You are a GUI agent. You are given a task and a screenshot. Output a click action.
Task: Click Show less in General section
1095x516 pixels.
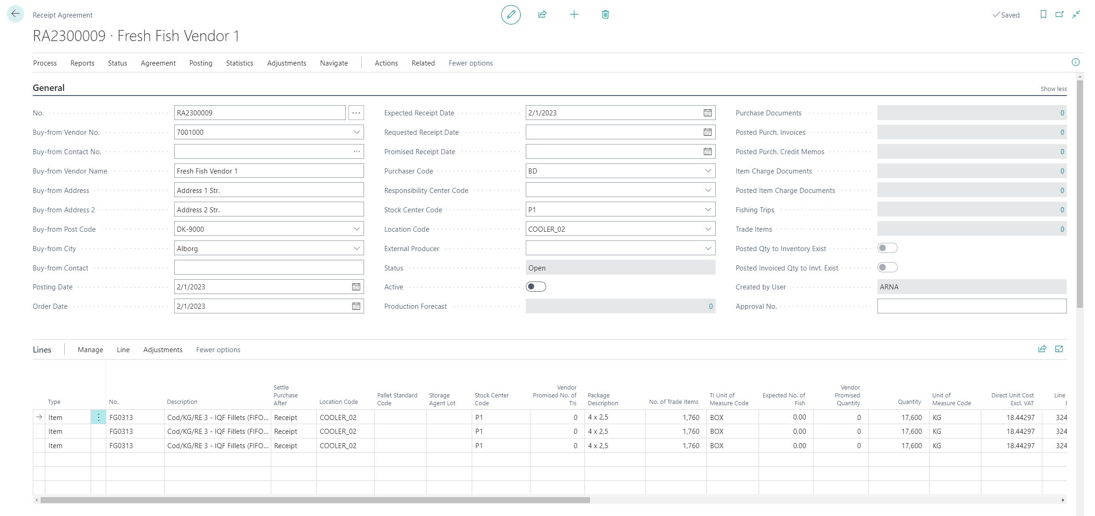click(x=1053, y=89)
